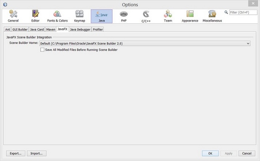
Task: Open the General options category
Action: coord(13,16)
